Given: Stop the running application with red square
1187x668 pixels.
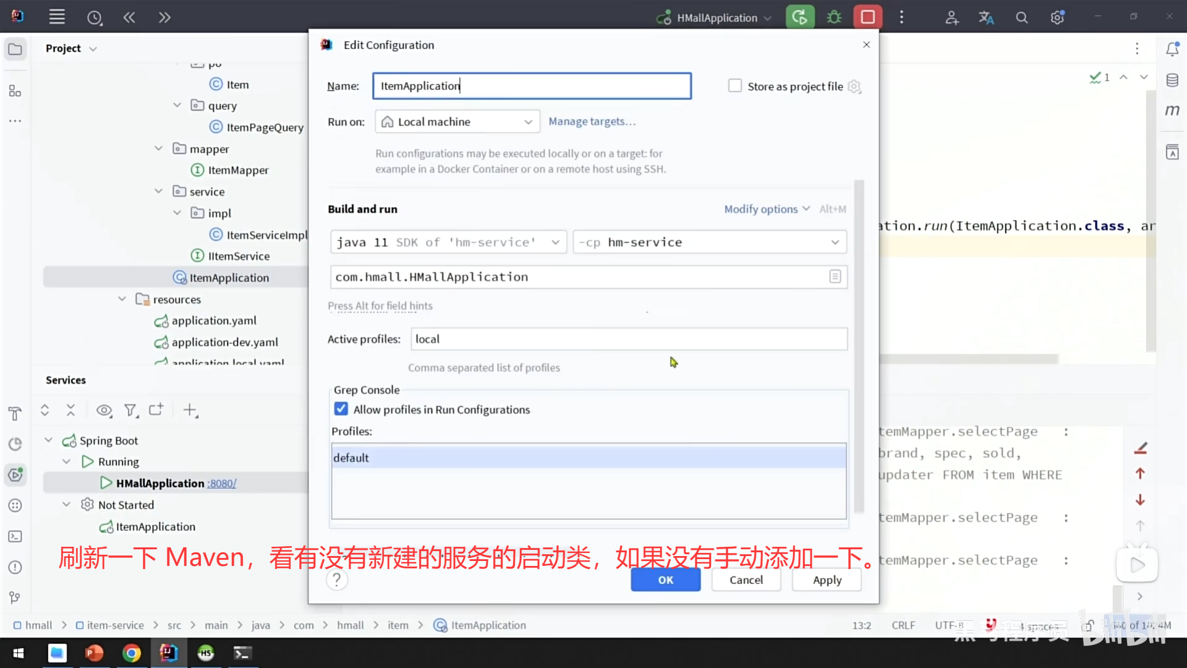Looking at the screenshot, I should tap(867, 17).
